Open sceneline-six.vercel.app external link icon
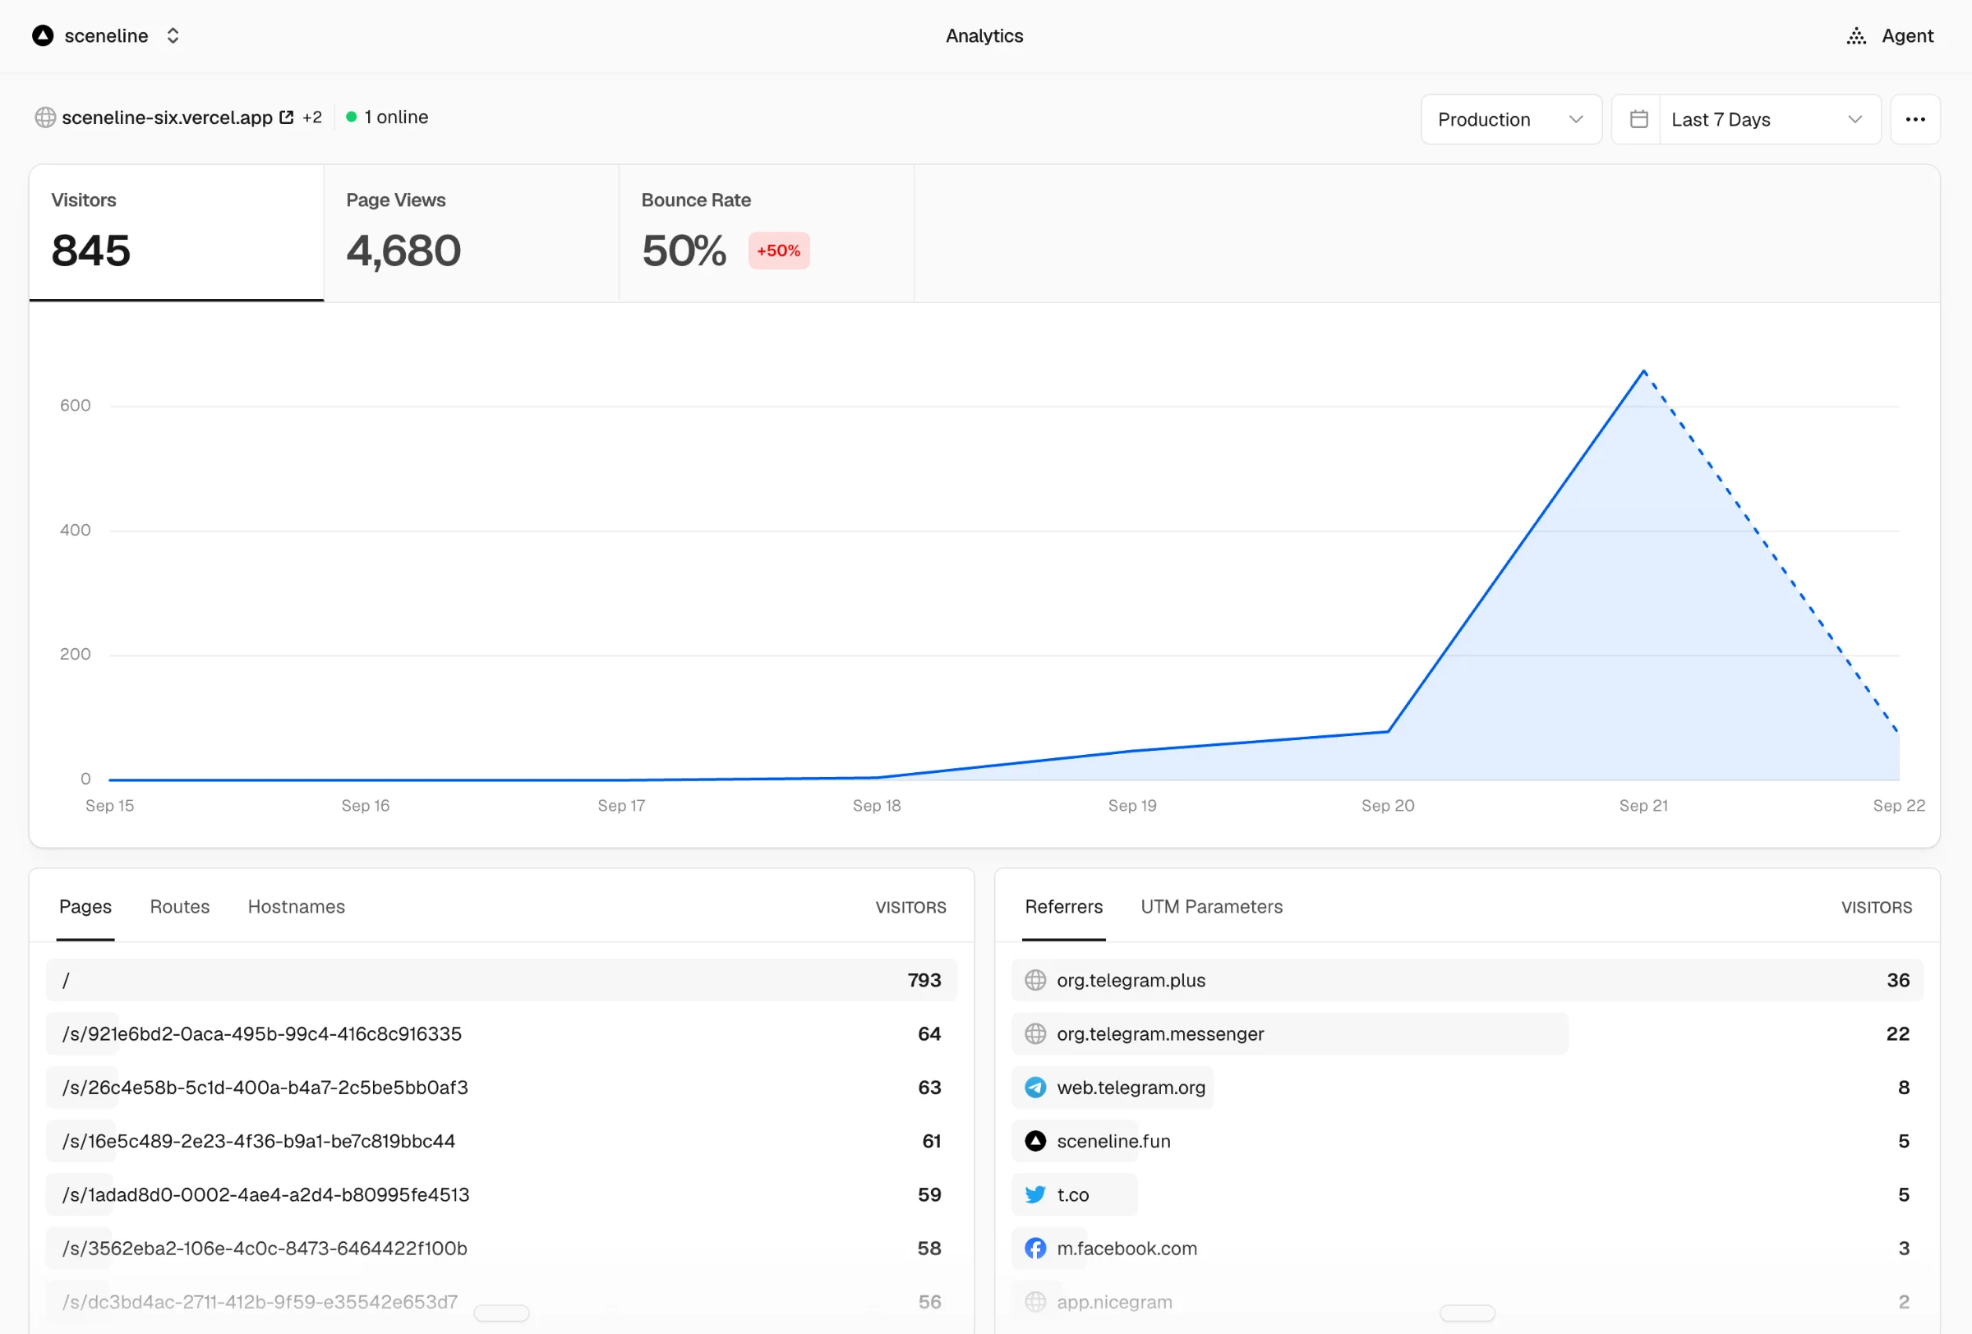The height and width of the screenshot is (1334, 1972). (x=287, y=117)
